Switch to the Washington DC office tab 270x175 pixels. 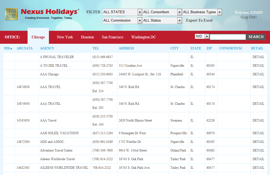tap(144, 37)
